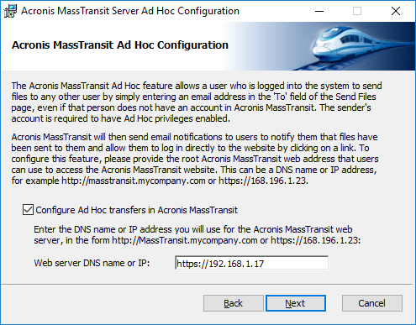The image size is (416, 325).
Task: Click the bold Ad Hoc Configuration header
Action: (x=120, y=45)
